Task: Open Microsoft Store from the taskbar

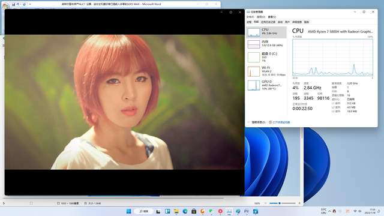Action: coord(194,211)
